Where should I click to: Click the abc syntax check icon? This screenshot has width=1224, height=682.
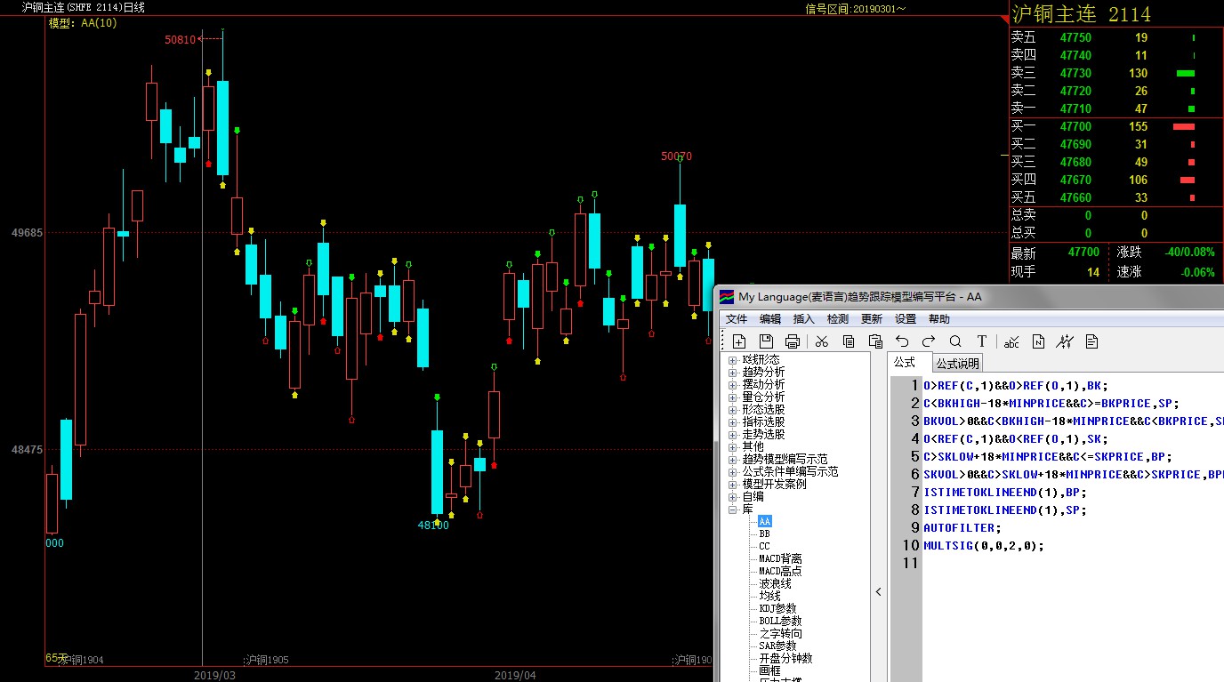point(1011,341)
